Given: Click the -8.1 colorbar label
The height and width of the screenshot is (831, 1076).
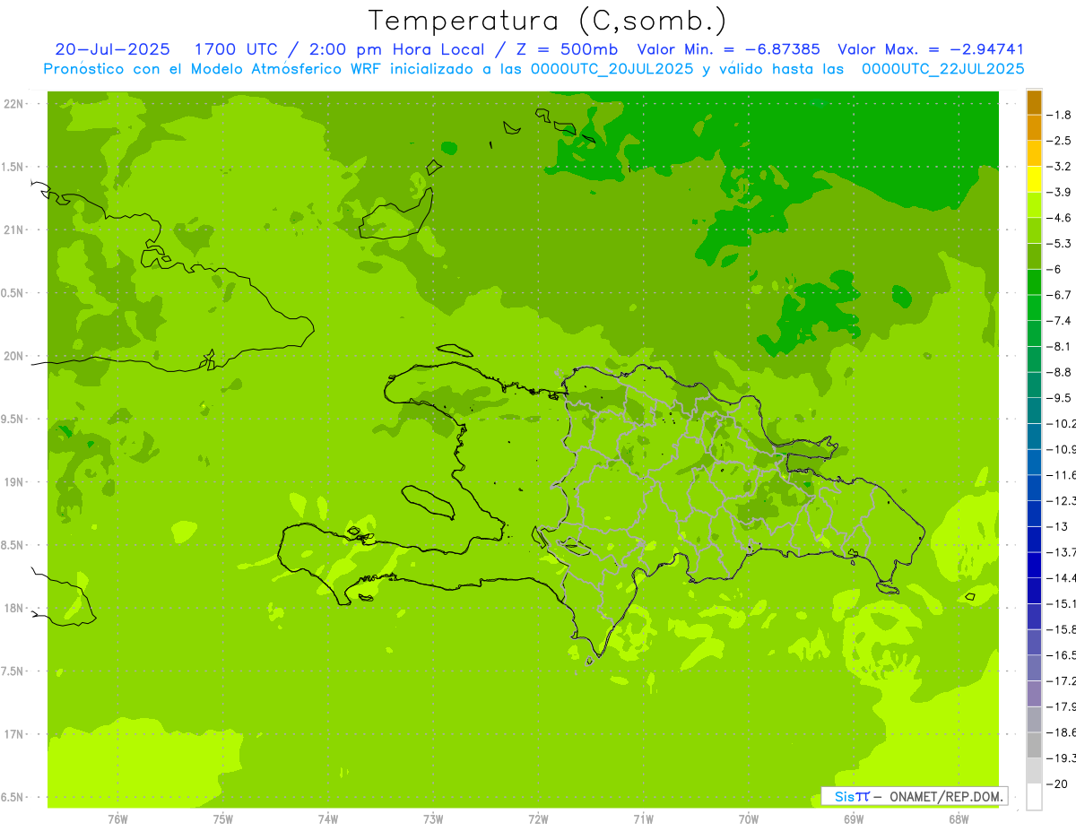Looking at the screenshot, I should pyautogui.click(x=1060, y=346).
